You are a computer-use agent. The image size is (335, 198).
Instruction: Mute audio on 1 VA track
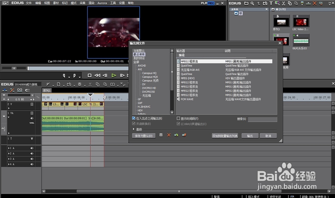pyautogui.click(x=32, y=118)
